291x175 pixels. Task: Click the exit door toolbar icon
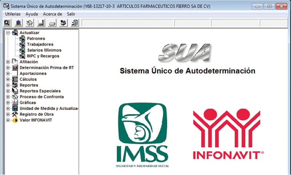coord(75,23)
